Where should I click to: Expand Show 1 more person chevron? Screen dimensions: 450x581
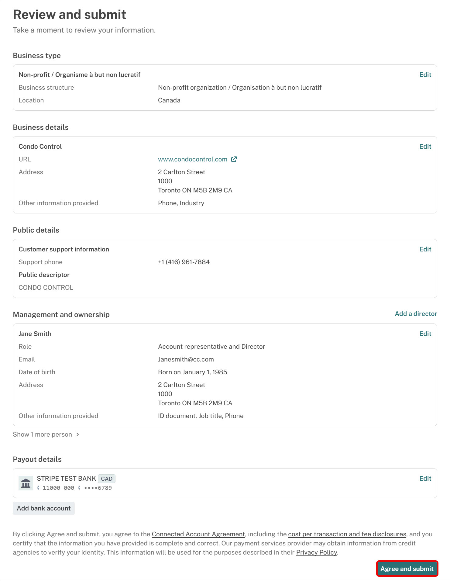(78, 434)
